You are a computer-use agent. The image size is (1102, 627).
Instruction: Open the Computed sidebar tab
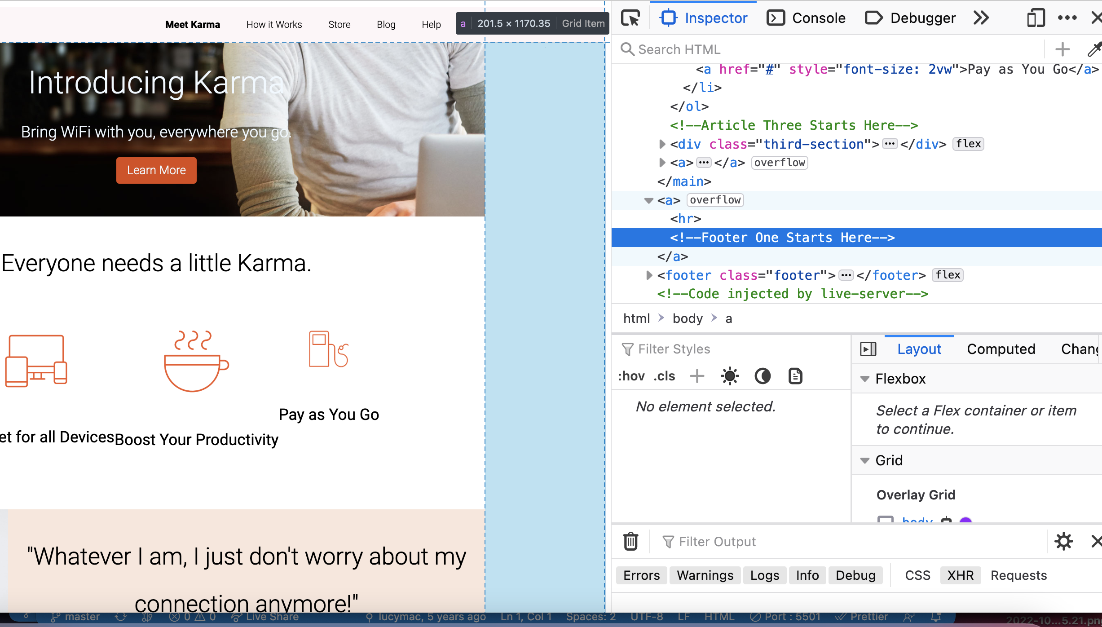click(x=1001, y=349)
